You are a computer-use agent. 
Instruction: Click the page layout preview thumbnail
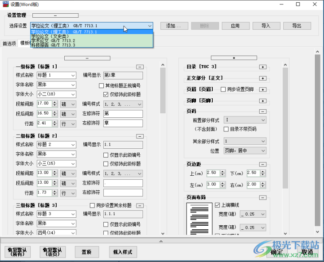click(x=199, y=219)
